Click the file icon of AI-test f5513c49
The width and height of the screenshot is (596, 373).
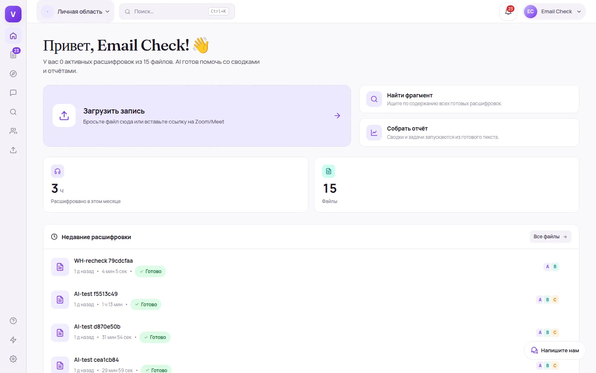(x=60, y=300)
